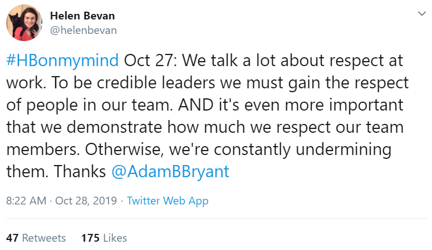Viewport: 432px width, 250px height.
Task: View the list of Likes
Action: (115, 238)
